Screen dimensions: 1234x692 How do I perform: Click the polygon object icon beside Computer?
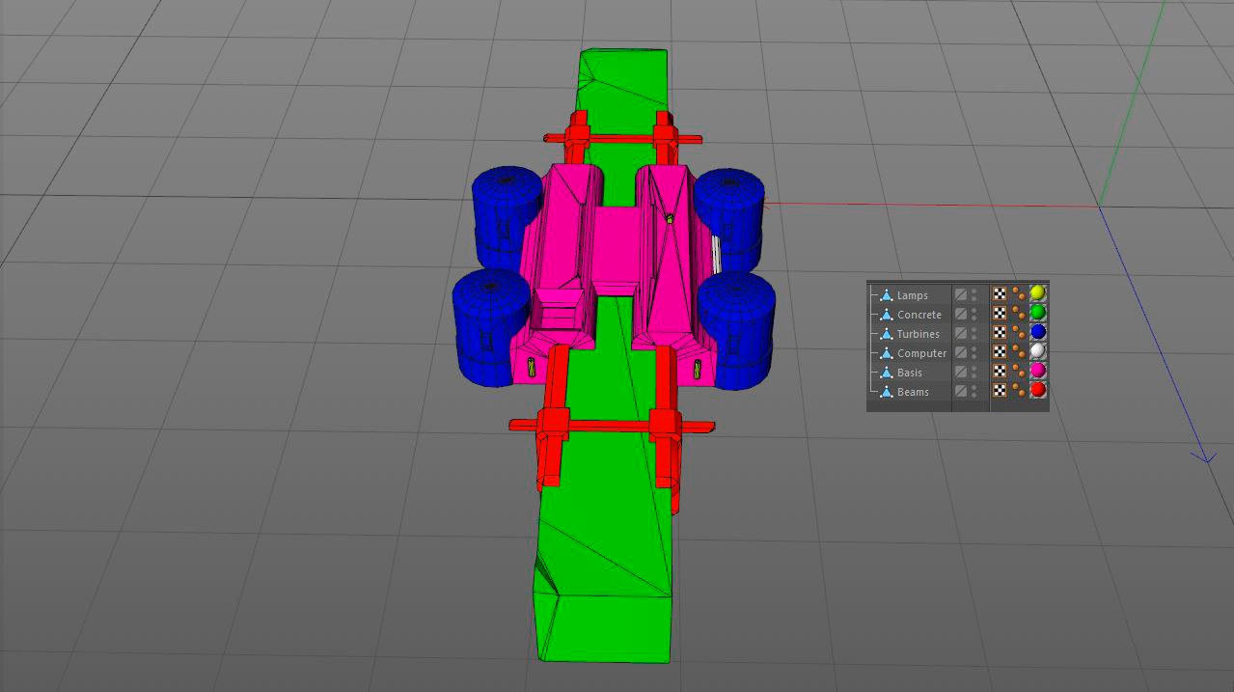click(887, 353)
